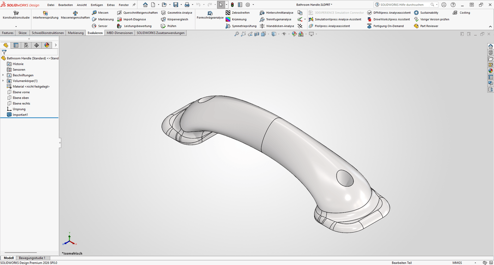
Task: Switch to the ConfigurationManager panel tab
Action: click(26, 45)
